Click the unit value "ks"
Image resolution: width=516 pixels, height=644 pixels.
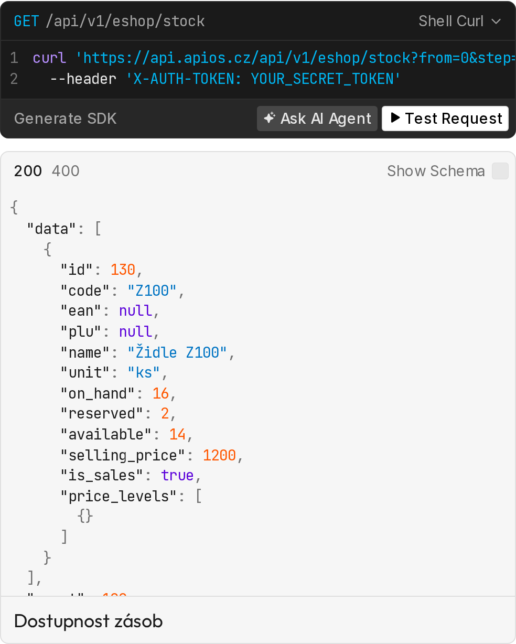click(144, 373)
